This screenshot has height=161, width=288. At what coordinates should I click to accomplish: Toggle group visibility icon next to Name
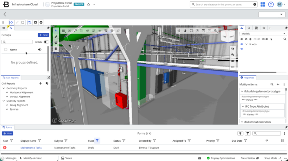pos(39,50)
